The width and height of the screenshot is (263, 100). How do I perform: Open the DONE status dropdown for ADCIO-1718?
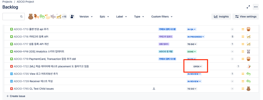pos(192,52)
